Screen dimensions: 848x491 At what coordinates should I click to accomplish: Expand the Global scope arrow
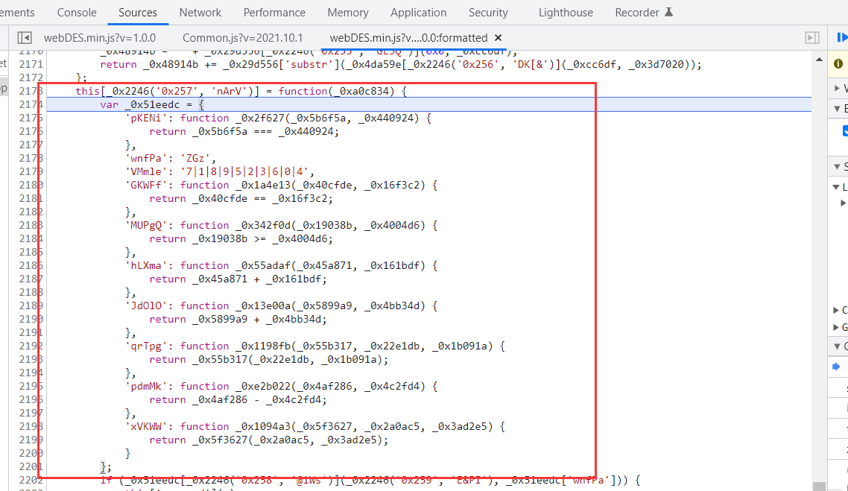point(836,327)
